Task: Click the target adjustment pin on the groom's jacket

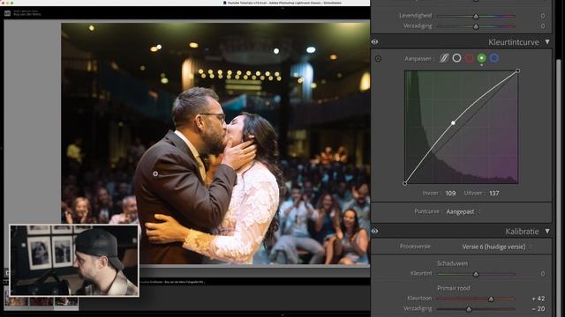Action: click(155, 173)
